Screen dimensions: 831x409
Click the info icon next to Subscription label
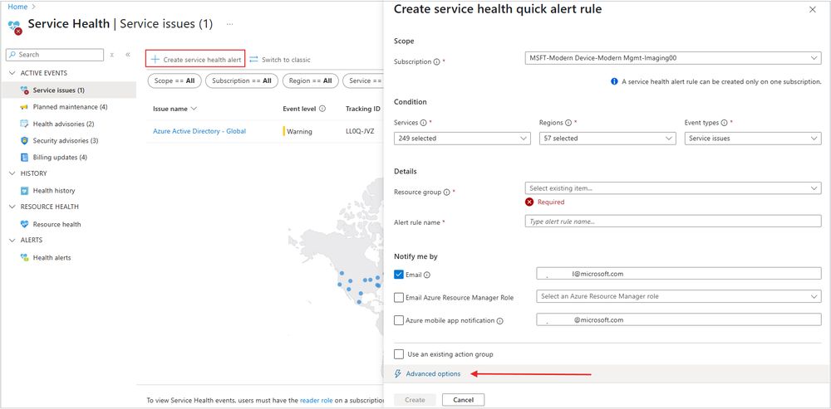[437, 62]
